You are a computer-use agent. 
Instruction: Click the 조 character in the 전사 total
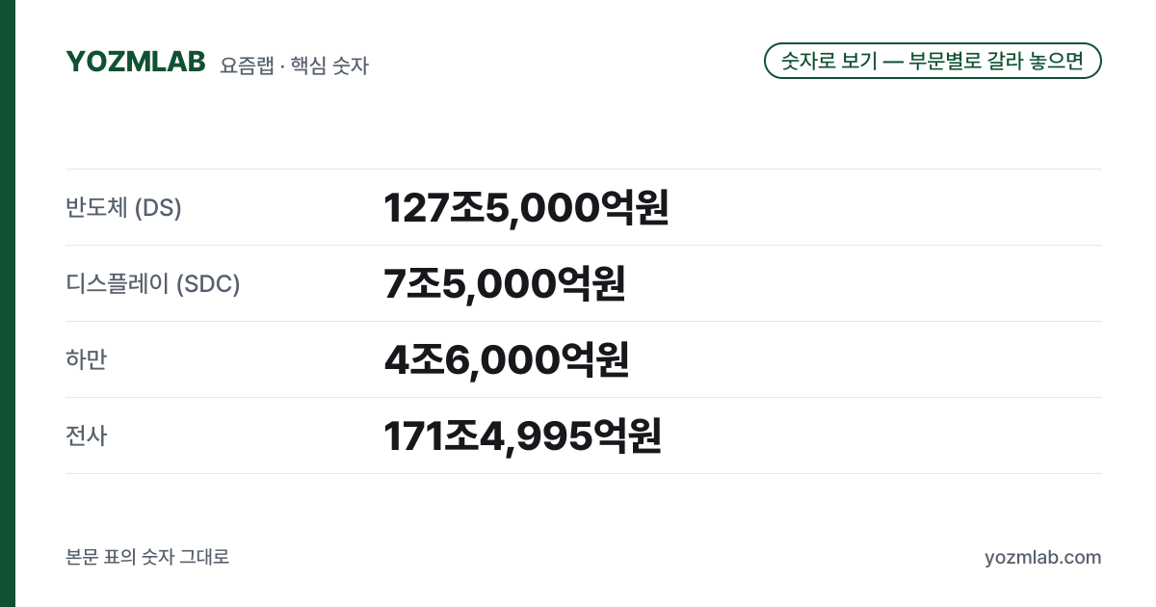(461, 435)
